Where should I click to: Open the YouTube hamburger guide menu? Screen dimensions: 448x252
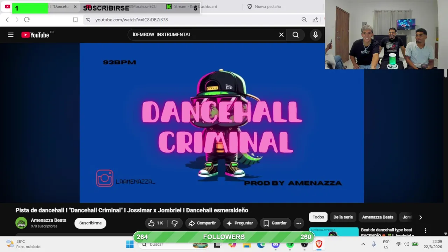click(x=11, y=35)
